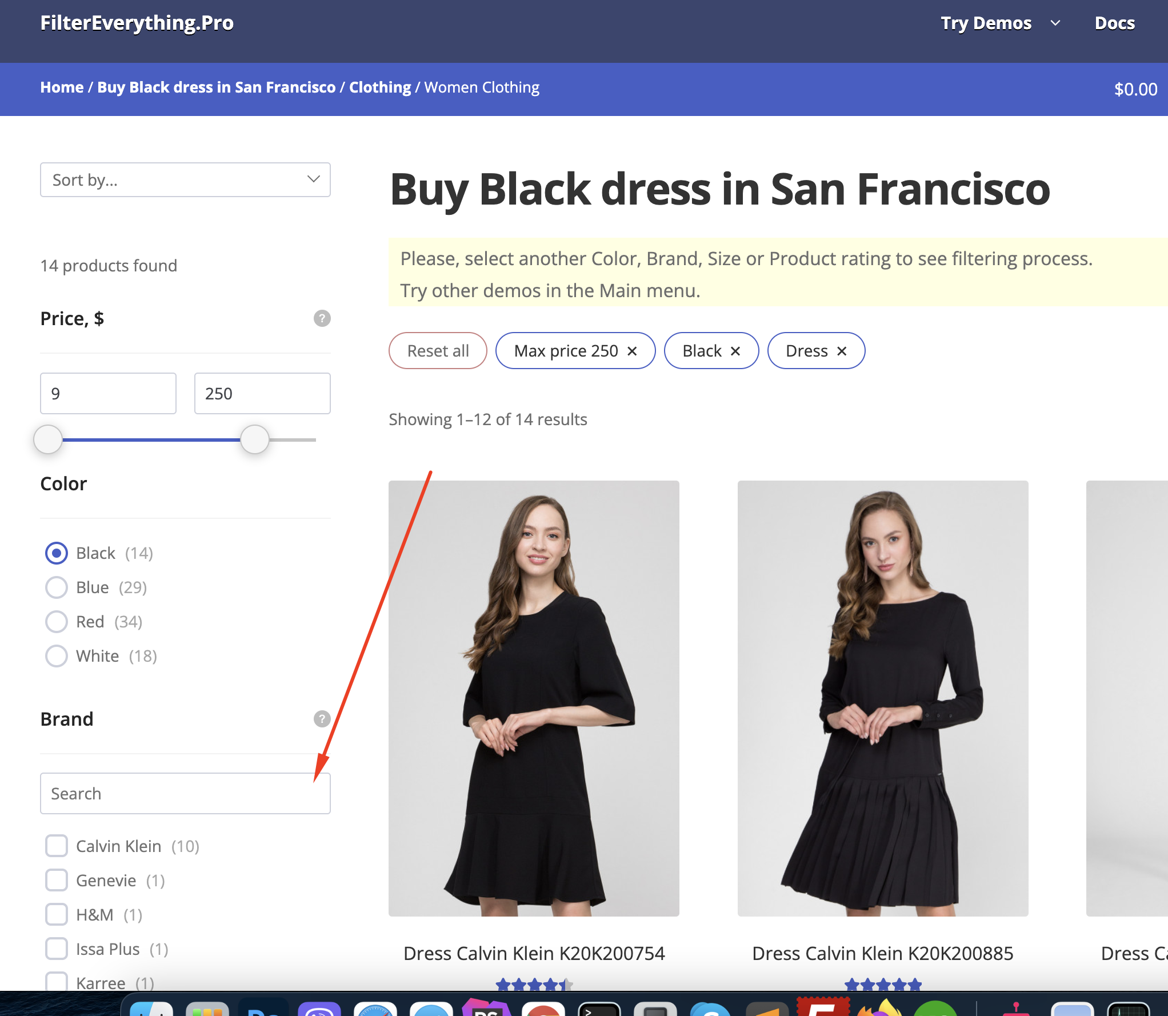
Task: Open the Clothing breadcrumb link
Action: click(x=379, y=87)
